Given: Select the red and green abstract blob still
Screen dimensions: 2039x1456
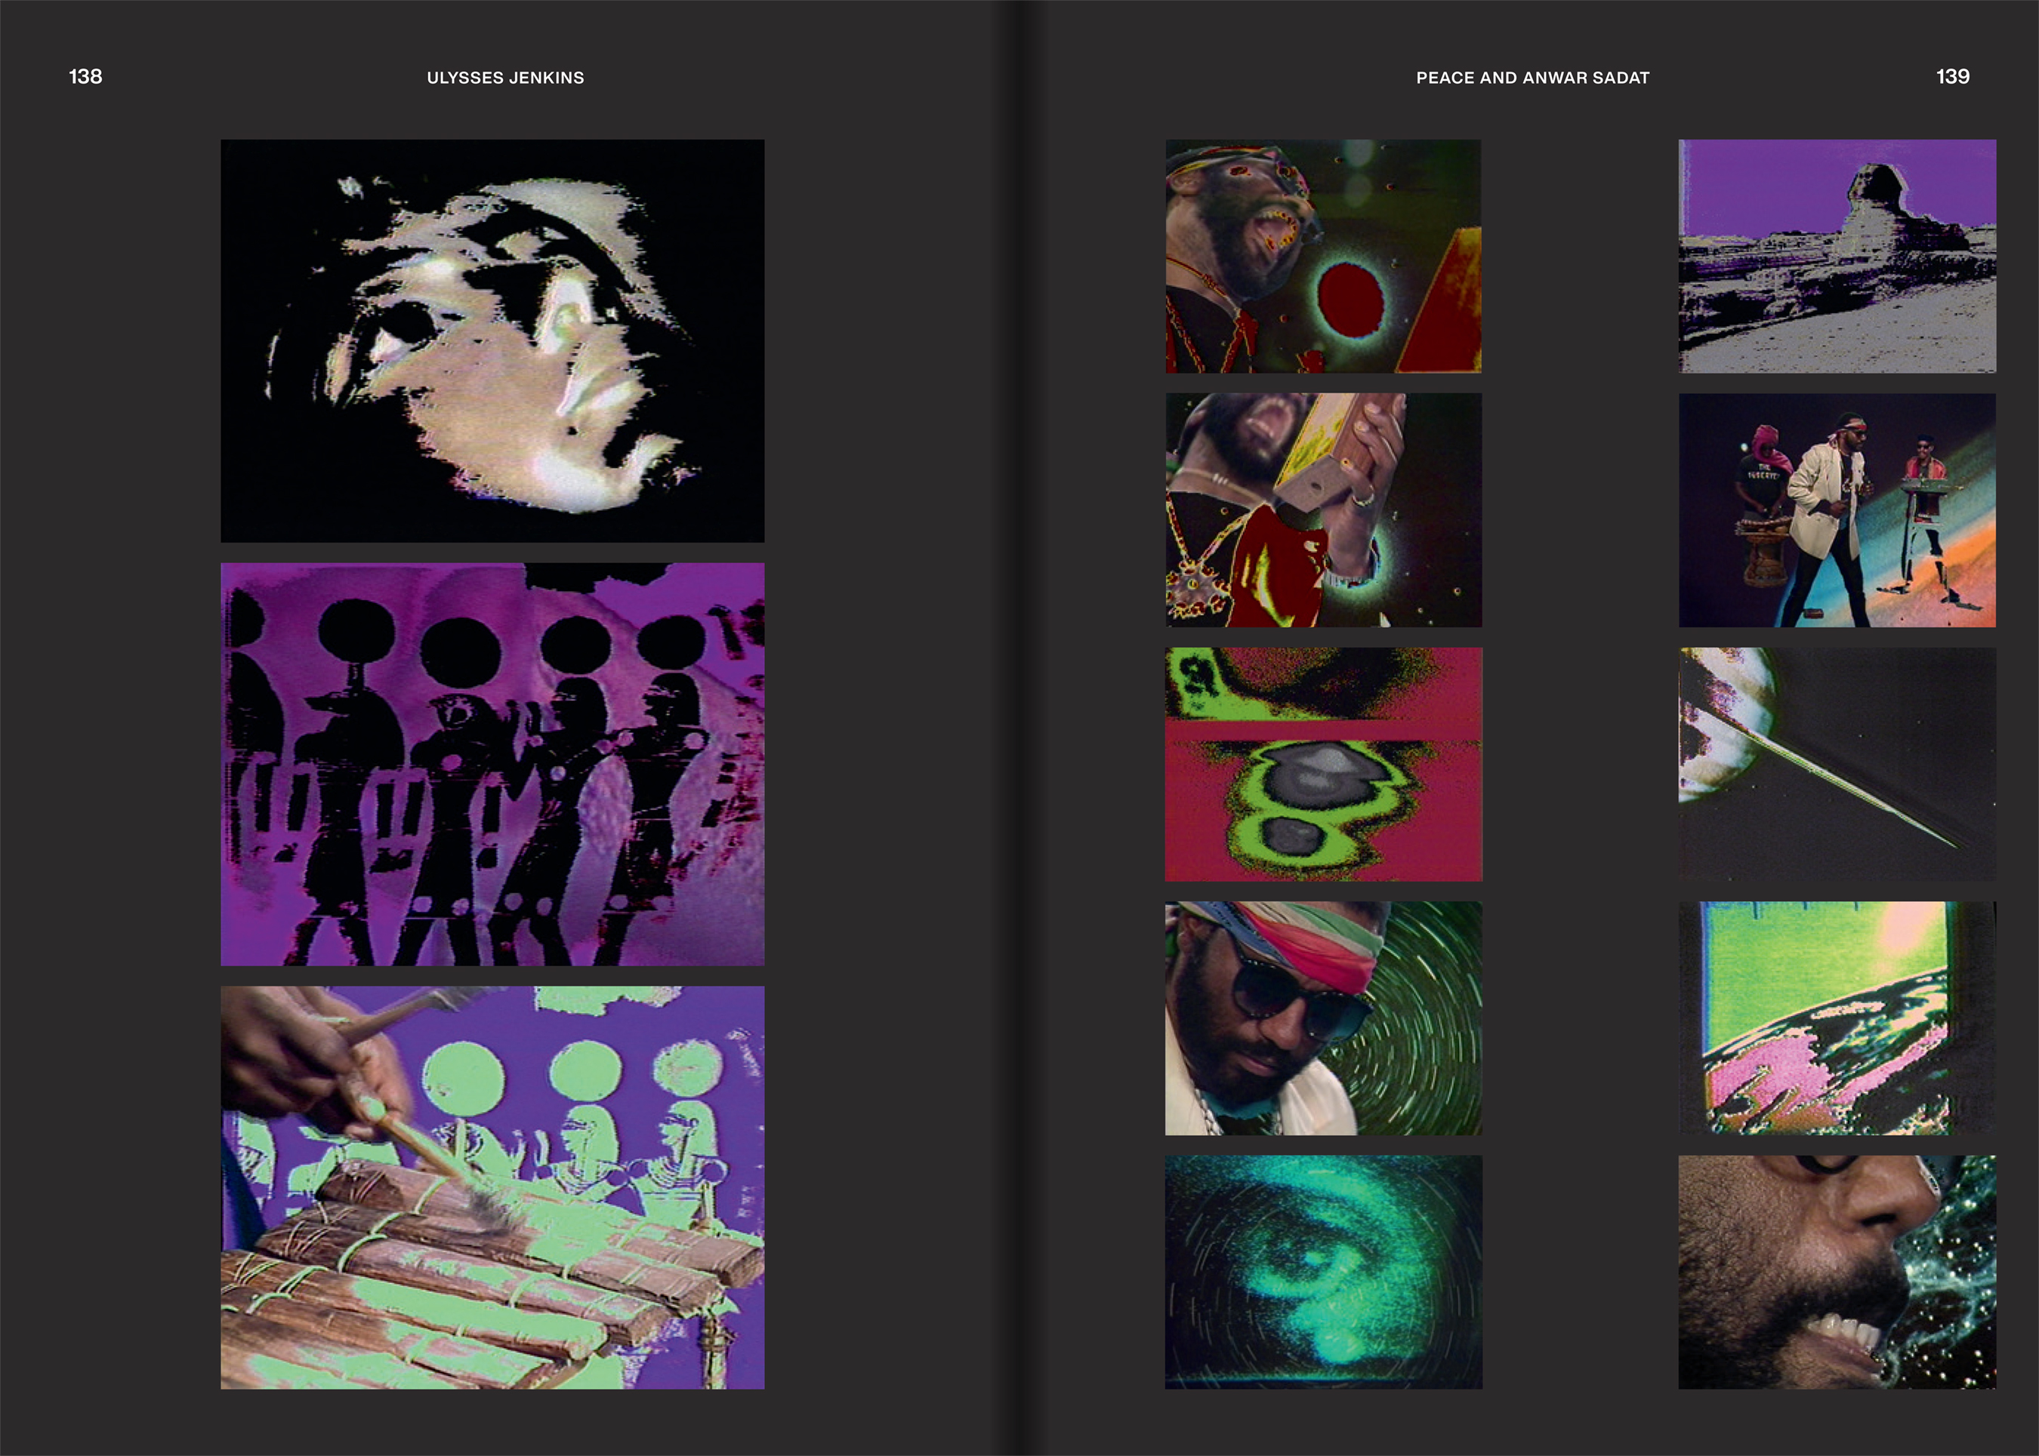Looking at the screenshot, I should tap(1323, 764).
